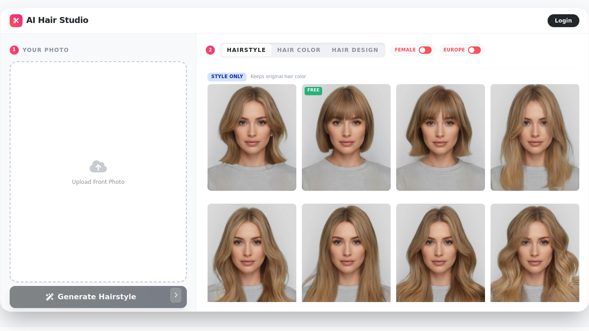Switch to the HAIR COLOR tab
Image resolution: width=589 pixels, height=331 pixels.
pyautogui.click(x=299, y=50)
